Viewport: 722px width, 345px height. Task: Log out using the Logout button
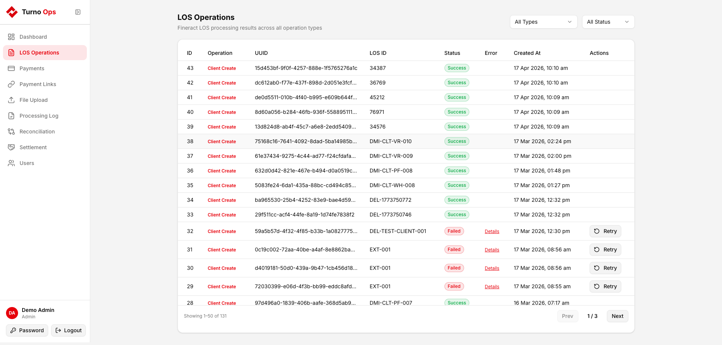[x=68, y=330]
